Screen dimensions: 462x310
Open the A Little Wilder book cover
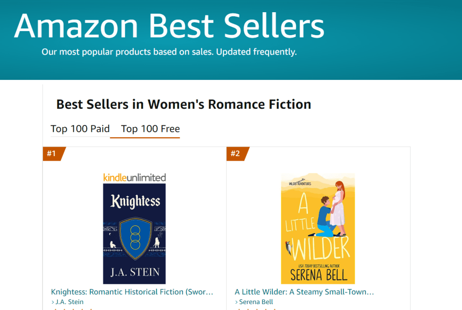[x=318, y=228]
